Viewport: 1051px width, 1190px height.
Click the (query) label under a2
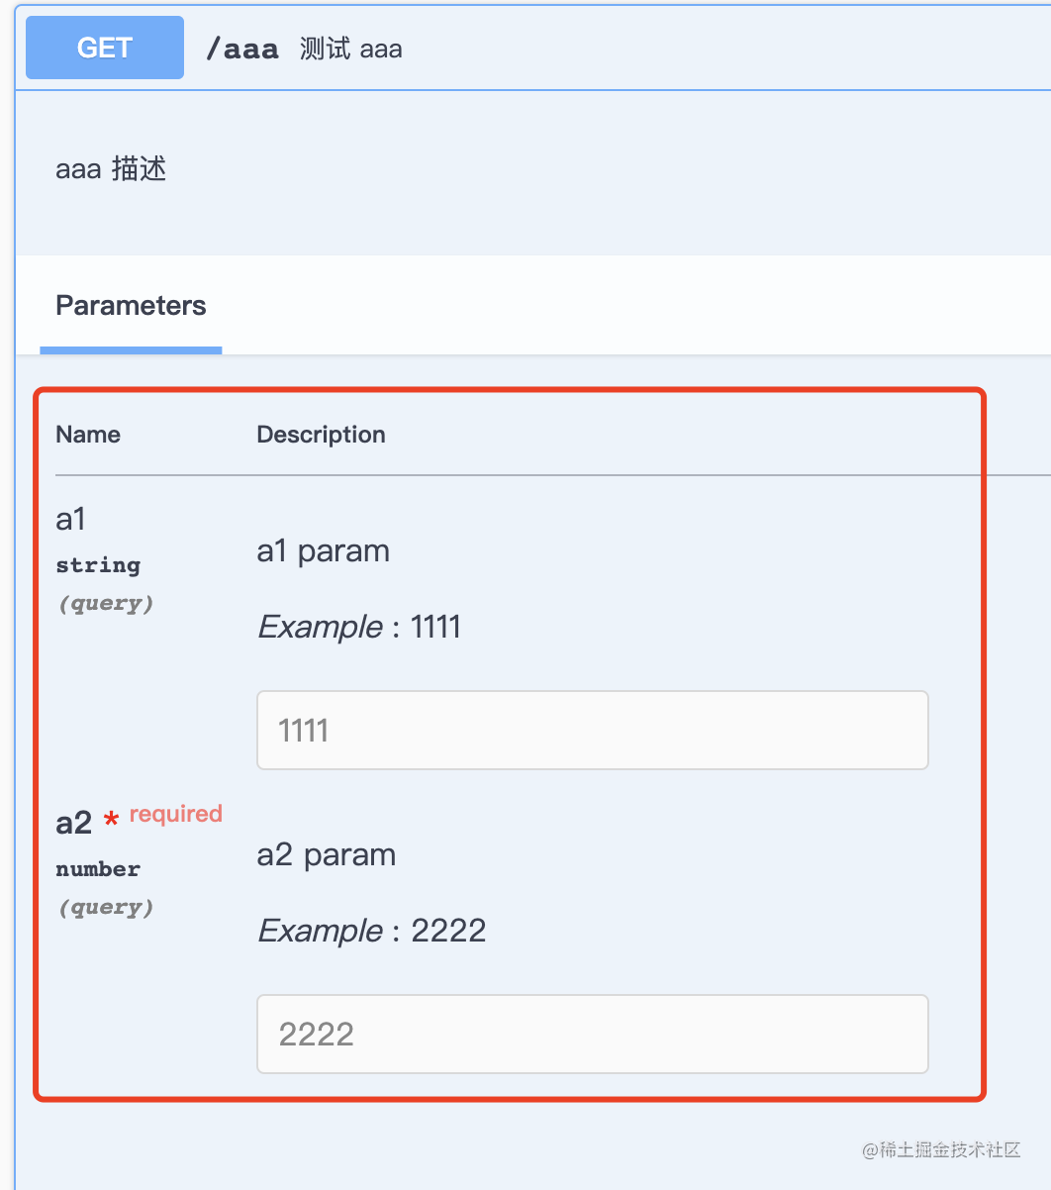pyautogui.click(x=106, y=908)
